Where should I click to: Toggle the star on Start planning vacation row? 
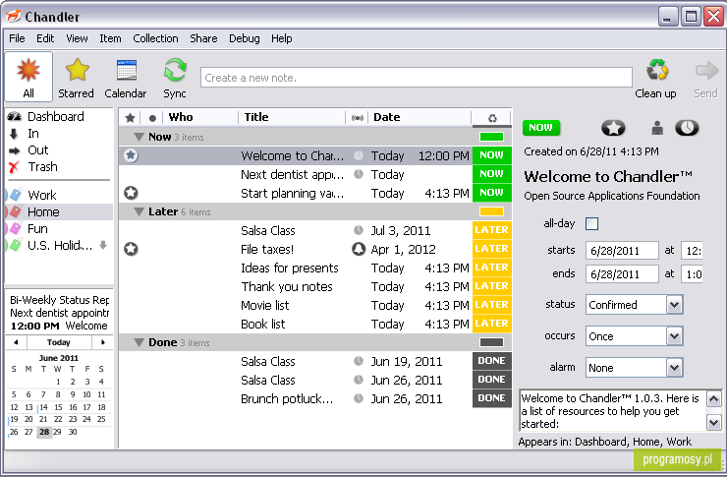pyautogui.click(x=131, y=193)
